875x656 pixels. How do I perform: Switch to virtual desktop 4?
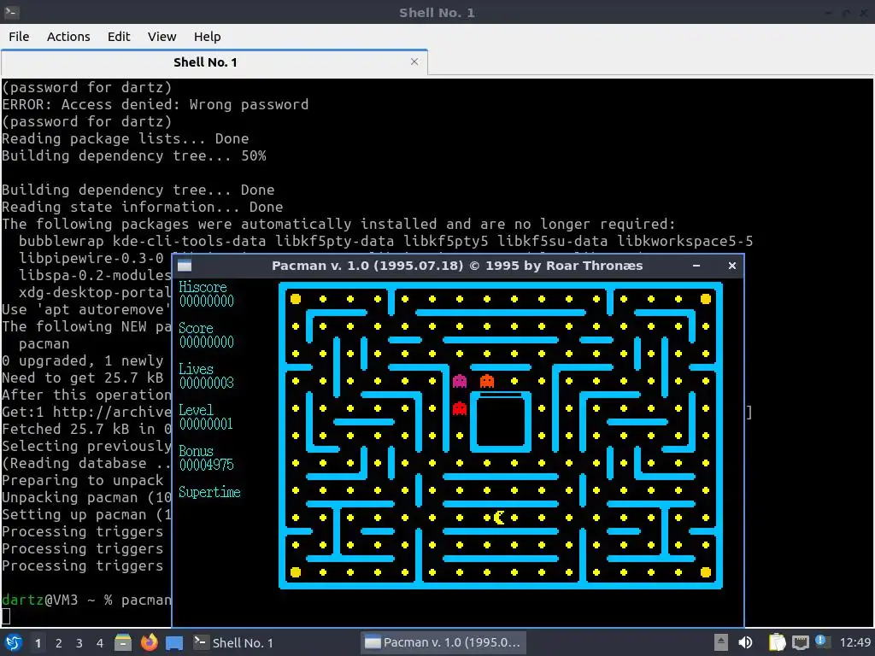coord(100,643)
